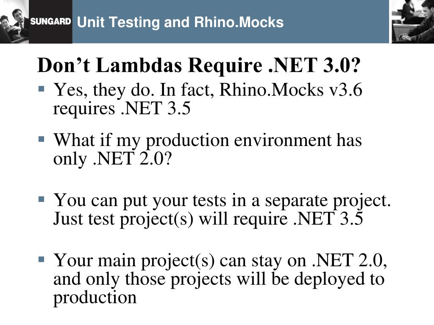Click "Just test project(s) will require .NET 3.5"
434x325 pixels.
pos(208,220)
